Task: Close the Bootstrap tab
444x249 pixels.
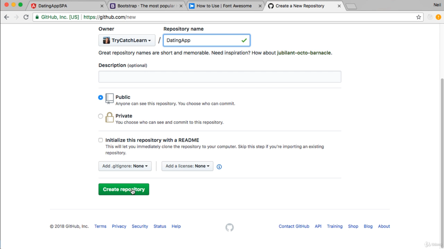Action: point(181,6)
